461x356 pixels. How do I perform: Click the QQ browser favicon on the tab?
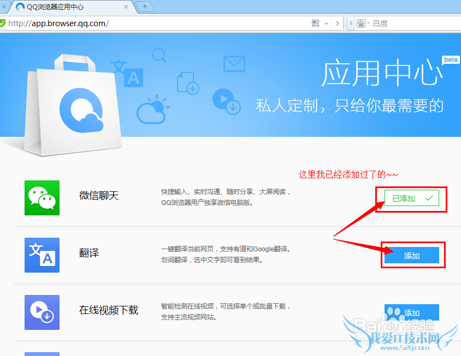[x=20, y=7]
